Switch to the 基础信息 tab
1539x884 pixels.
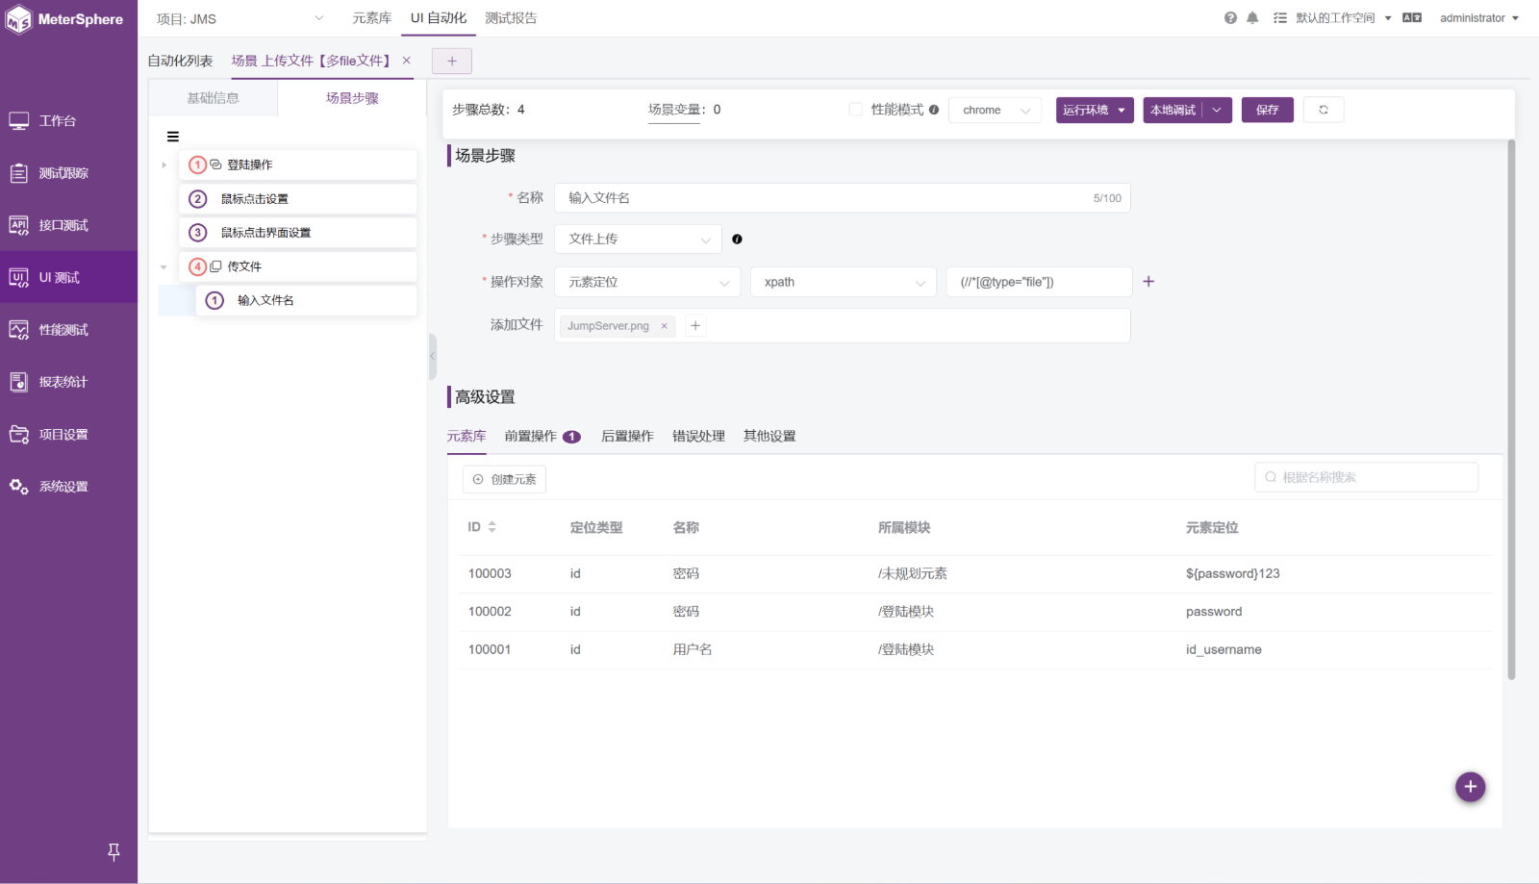click(214, 98)
